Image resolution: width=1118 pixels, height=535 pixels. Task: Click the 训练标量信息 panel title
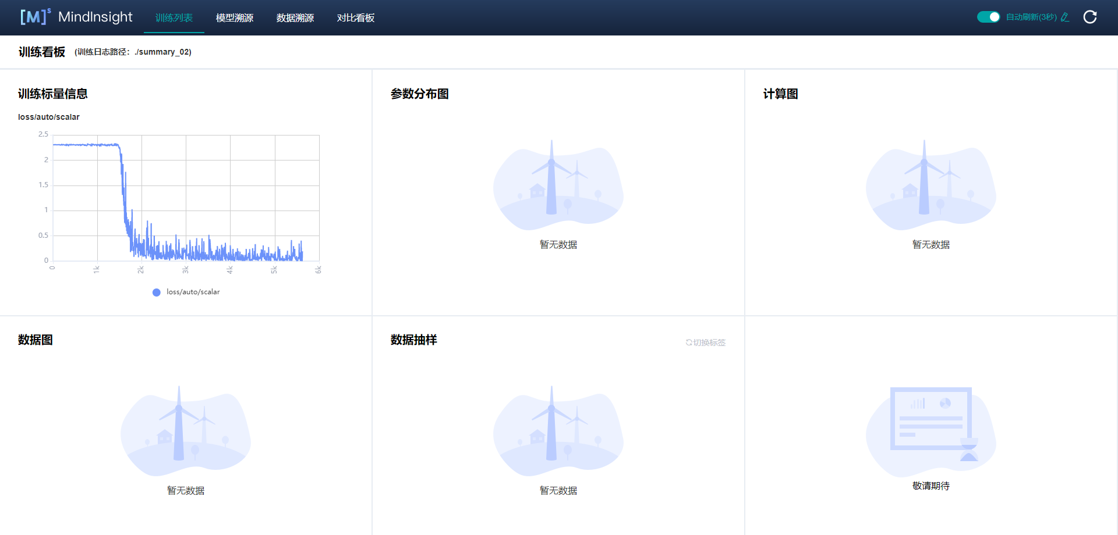(53, 94)
